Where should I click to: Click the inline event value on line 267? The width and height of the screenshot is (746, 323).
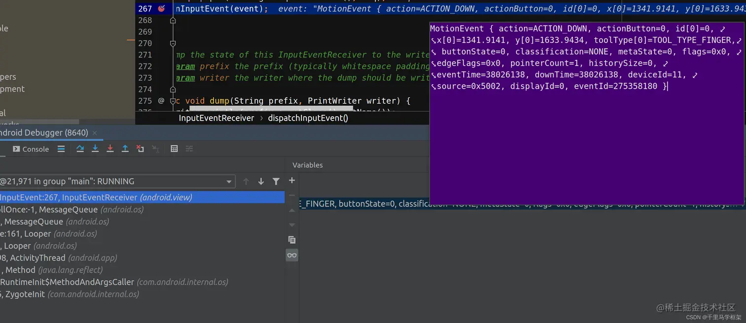click(512, 9)
